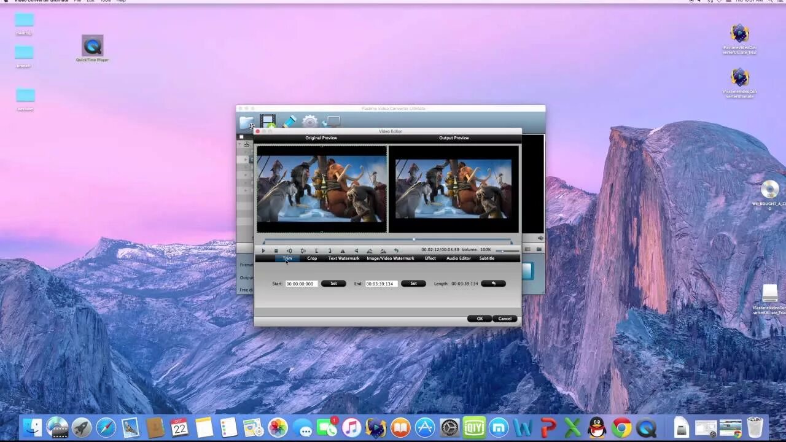Click the Set button next to Start
Screen dimensions: 786x442
point(333,284)
